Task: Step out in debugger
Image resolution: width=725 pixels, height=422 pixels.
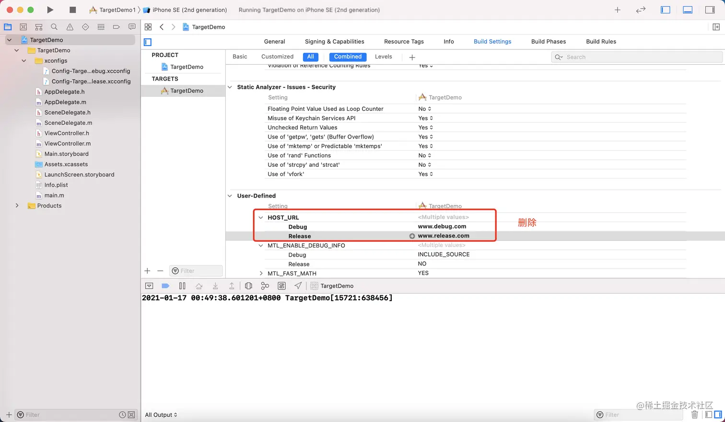Action: tap(232, 286)
